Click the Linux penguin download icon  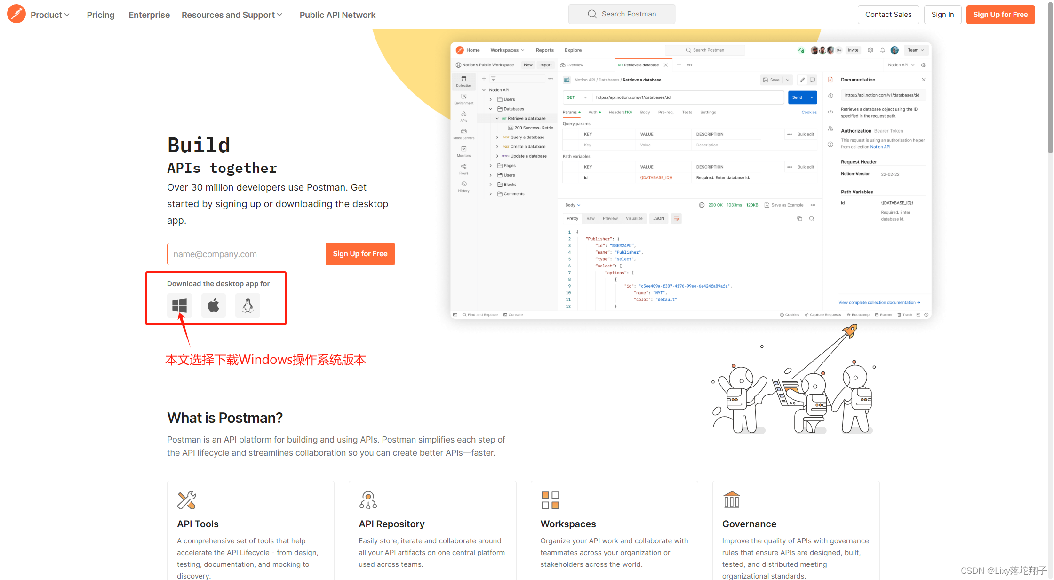[248, 306]
